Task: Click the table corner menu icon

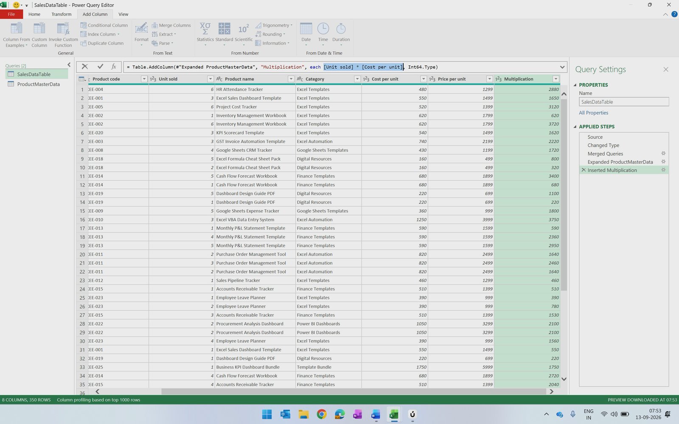Action: (82, 79)
